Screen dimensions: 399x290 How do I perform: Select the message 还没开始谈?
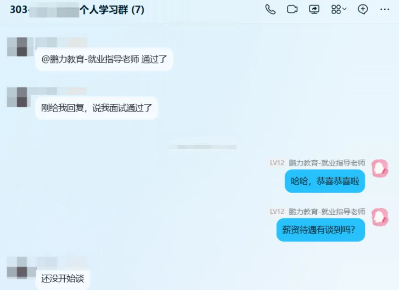click(62, 279)
